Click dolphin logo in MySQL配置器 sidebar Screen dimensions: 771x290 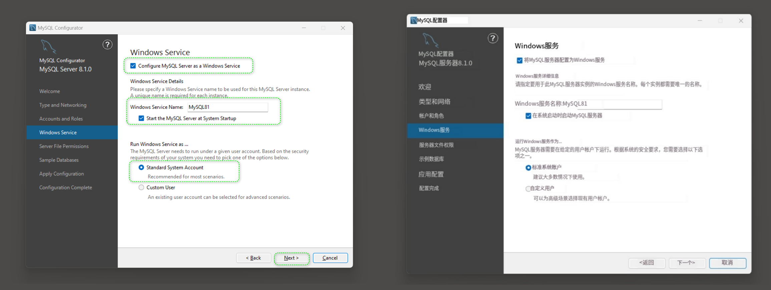click(x=430, y=40)
